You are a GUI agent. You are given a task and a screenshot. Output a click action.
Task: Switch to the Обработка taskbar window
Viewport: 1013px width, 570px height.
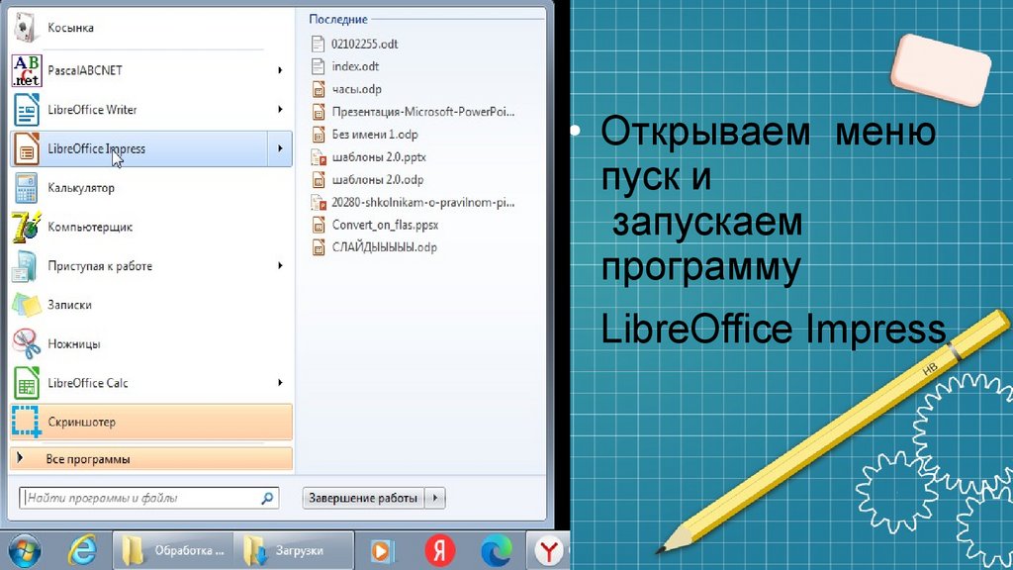[x=173, y=550]
